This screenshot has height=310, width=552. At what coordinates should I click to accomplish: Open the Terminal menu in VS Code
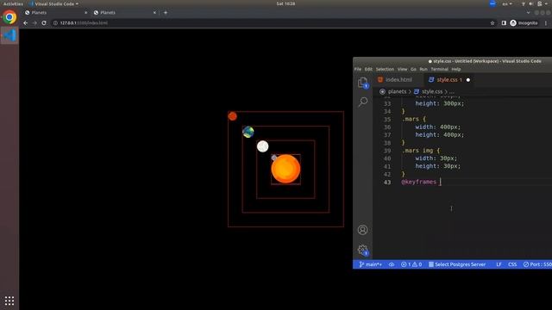pos(439,69)
